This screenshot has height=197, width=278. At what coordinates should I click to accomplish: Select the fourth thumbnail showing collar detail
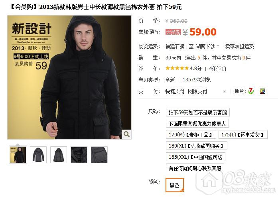click(79, 155)
